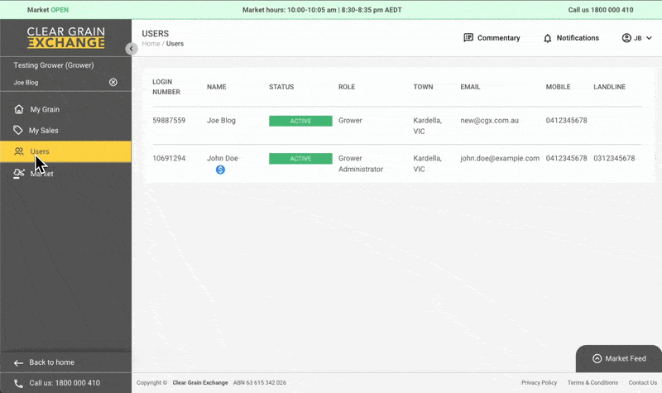The image size is (662, 393).
Task: Click the Commentary speech bubble icon
Action: [x=468, y=37]
